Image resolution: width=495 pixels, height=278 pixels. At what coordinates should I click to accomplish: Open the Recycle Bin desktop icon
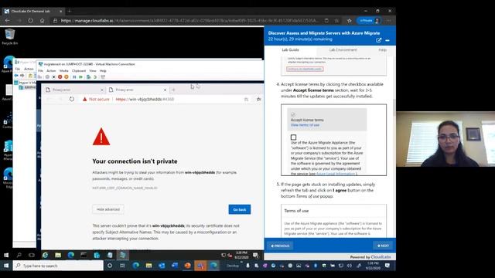[x=10, y=36]
